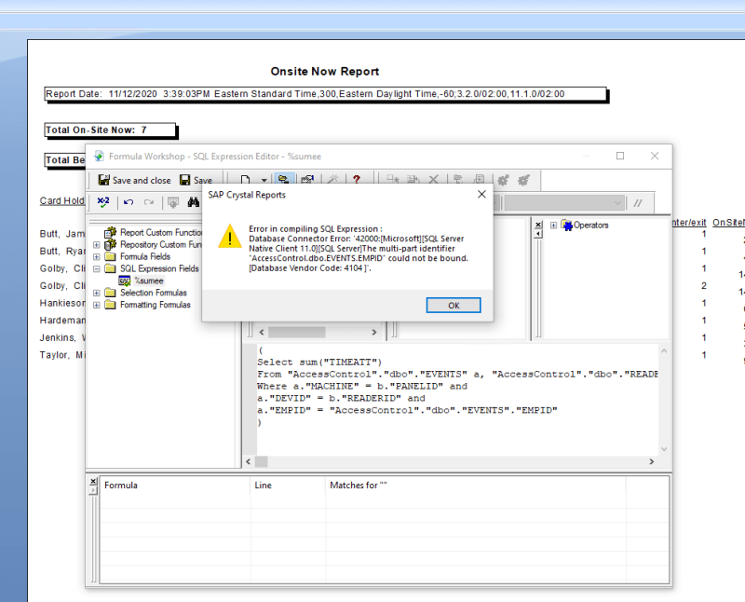The image size is (745, 602).
Task: Click the grayed Delete X toolbar icon
Action: tap(433, 180)
